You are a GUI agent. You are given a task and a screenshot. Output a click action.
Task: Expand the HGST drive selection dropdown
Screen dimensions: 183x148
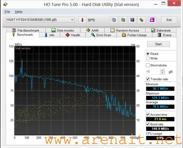pos(72,20)
